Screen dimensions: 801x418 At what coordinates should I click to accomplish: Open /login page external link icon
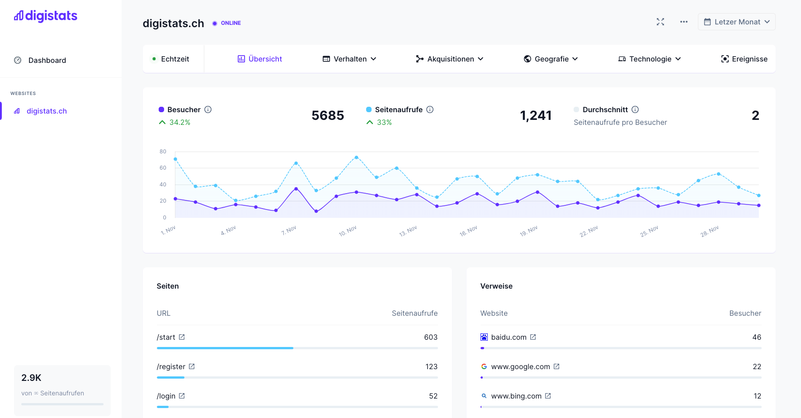[x=182, y=396]
